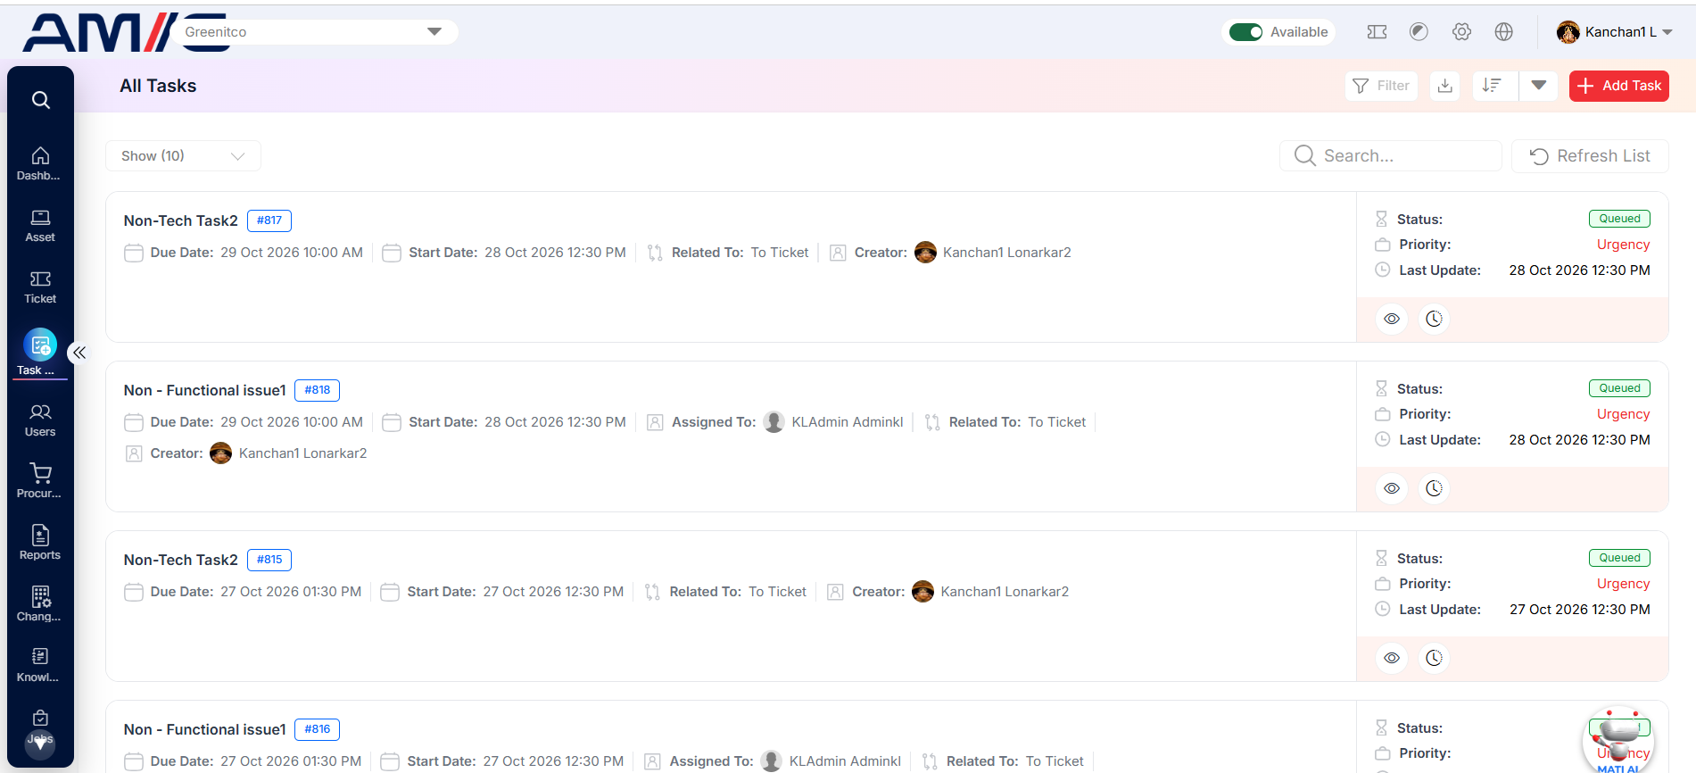Open task badge #816
The width and height of the screenshot is (1696, 773).
click(x=318, y=729)
